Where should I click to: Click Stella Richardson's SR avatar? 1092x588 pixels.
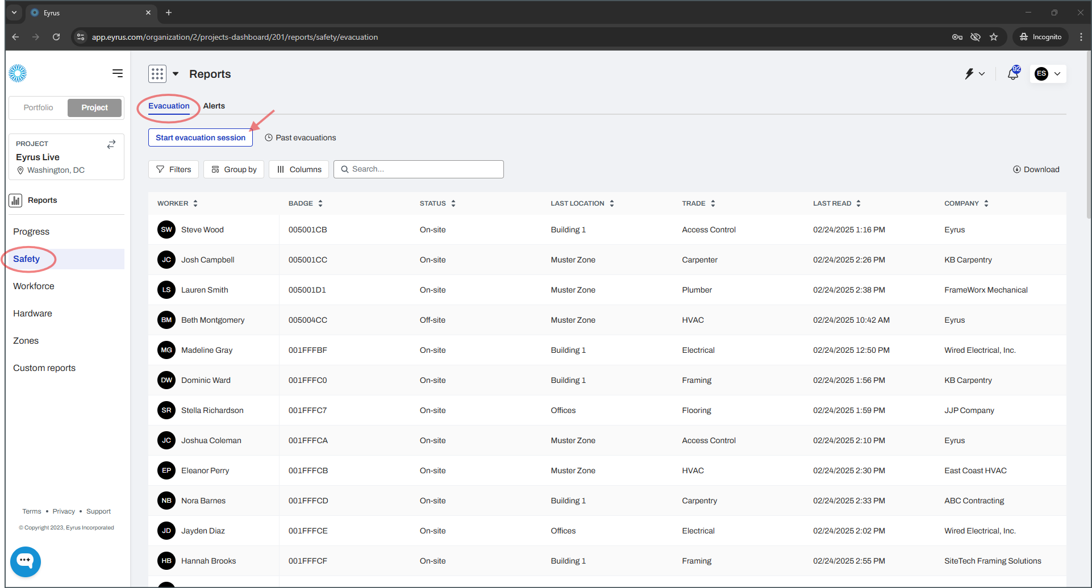coord(166,410)
